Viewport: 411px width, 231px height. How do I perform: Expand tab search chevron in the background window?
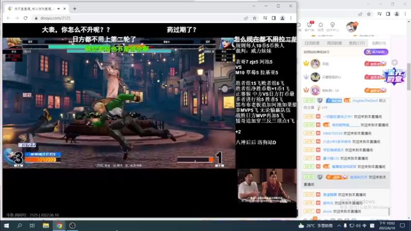pos(368,4)
